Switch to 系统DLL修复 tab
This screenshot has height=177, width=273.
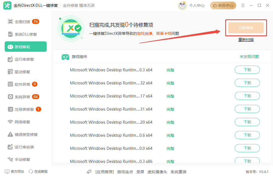[26, 34]
